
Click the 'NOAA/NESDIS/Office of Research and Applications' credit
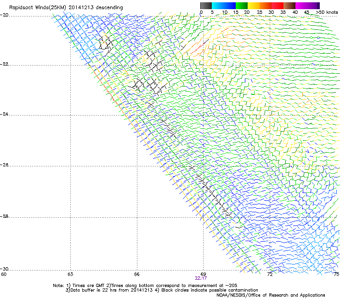coord(271,295)
